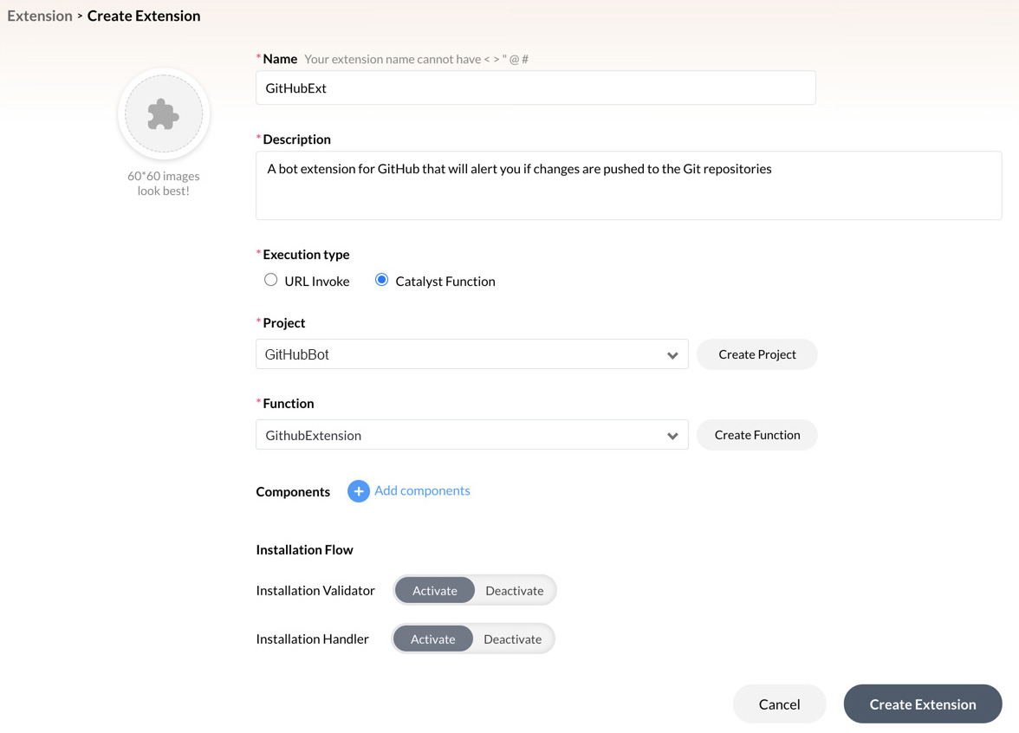This screenshot has width=1019, height=733.
Task: Click the Description text area
Action: coord(628,185)
